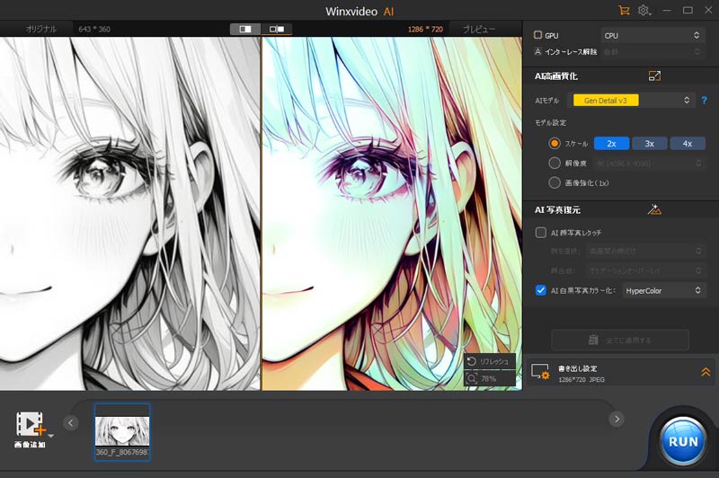Expand the 書き出し設定 export settings panel
This screenshot has width=719, height=478.
pyautogui.click(x=706, y=372)
